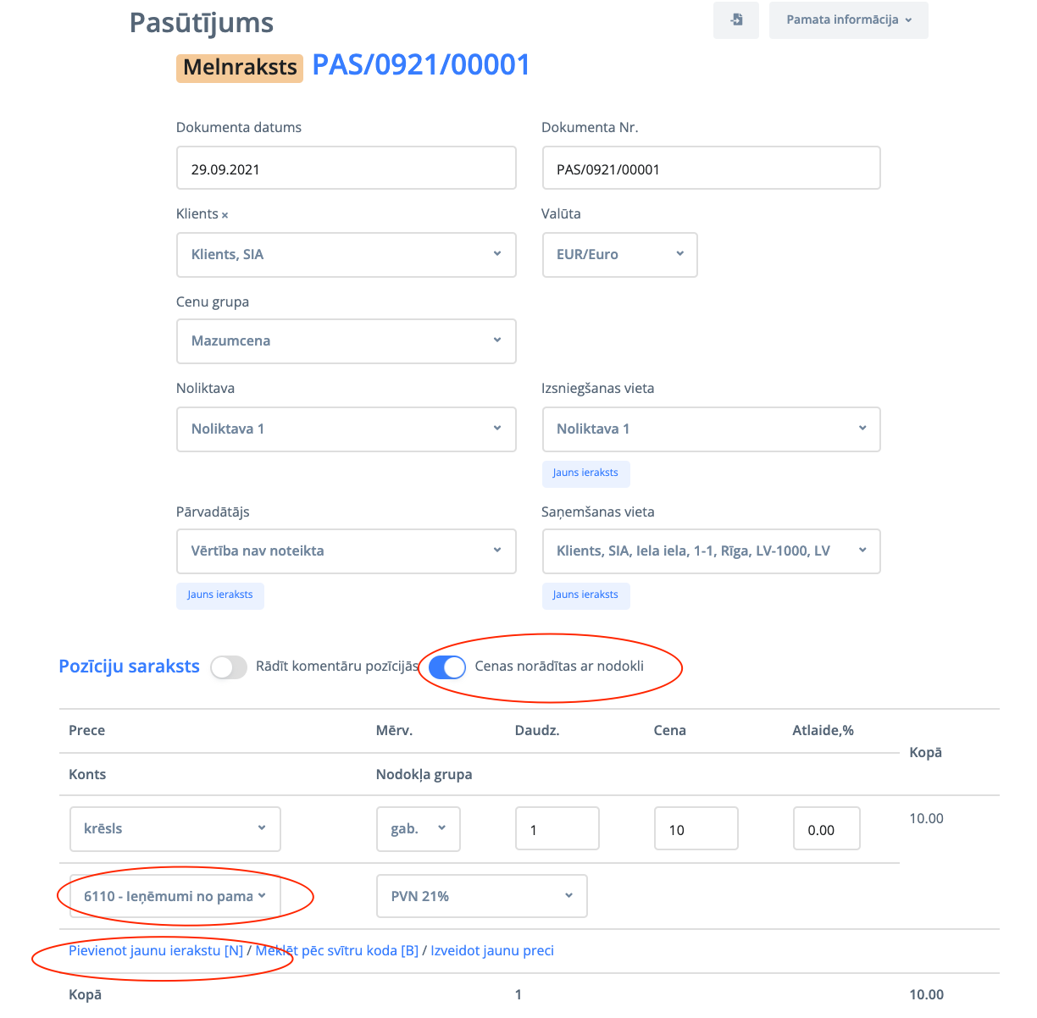Open the 6110 account dropdown

point(175,897)
